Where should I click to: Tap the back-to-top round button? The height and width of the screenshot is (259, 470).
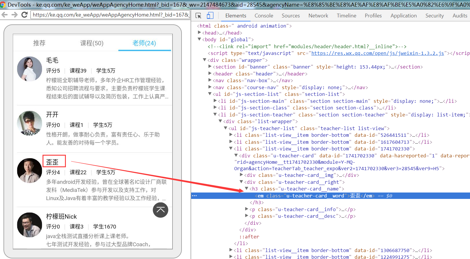161,210
